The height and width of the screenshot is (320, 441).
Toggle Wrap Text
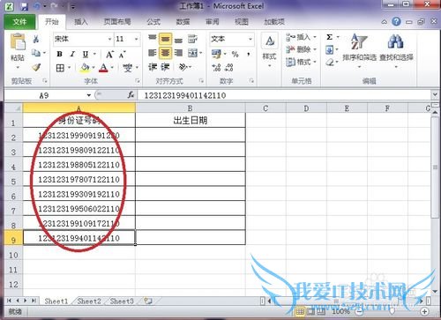coord(192,39)
